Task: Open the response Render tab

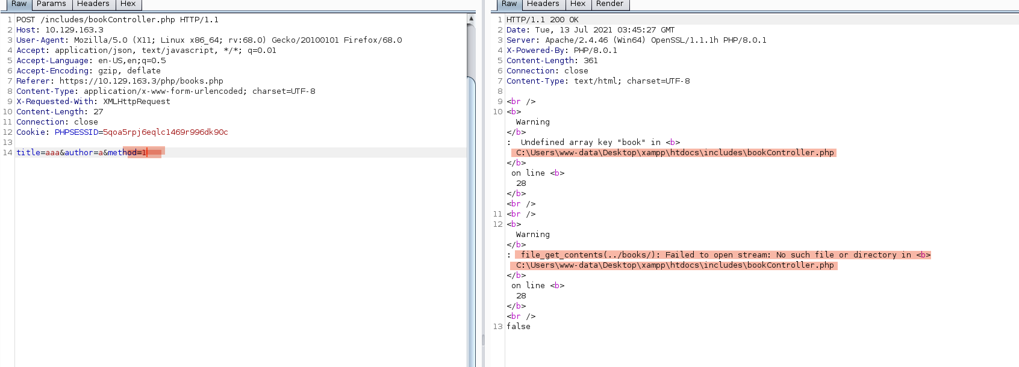Action: [609, 4]
